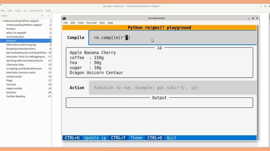The height and width of the screenshot is (151, 270).
Task: Click the 'Dragon Unicorn Centaur' line
Action: (x=96, y=73)
